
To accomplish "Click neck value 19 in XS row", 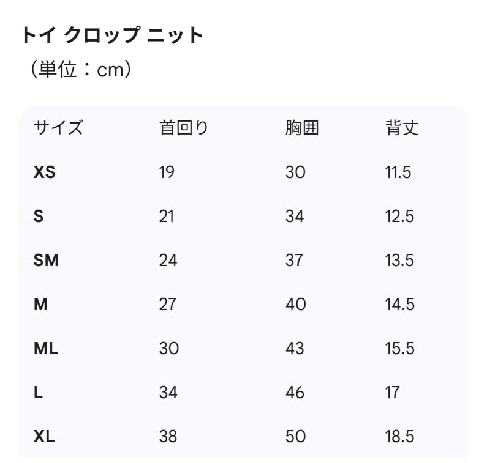I will [x=167, y=172].
